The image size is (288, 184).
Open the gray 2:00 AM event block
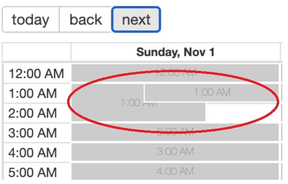175,132
